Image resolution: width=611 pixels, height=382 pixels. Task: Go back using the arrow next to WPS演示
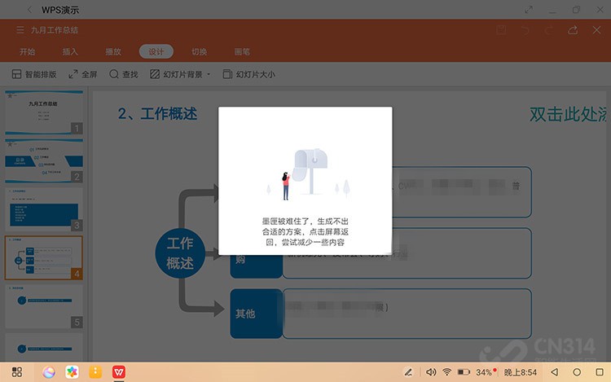(x=29, y=10)
